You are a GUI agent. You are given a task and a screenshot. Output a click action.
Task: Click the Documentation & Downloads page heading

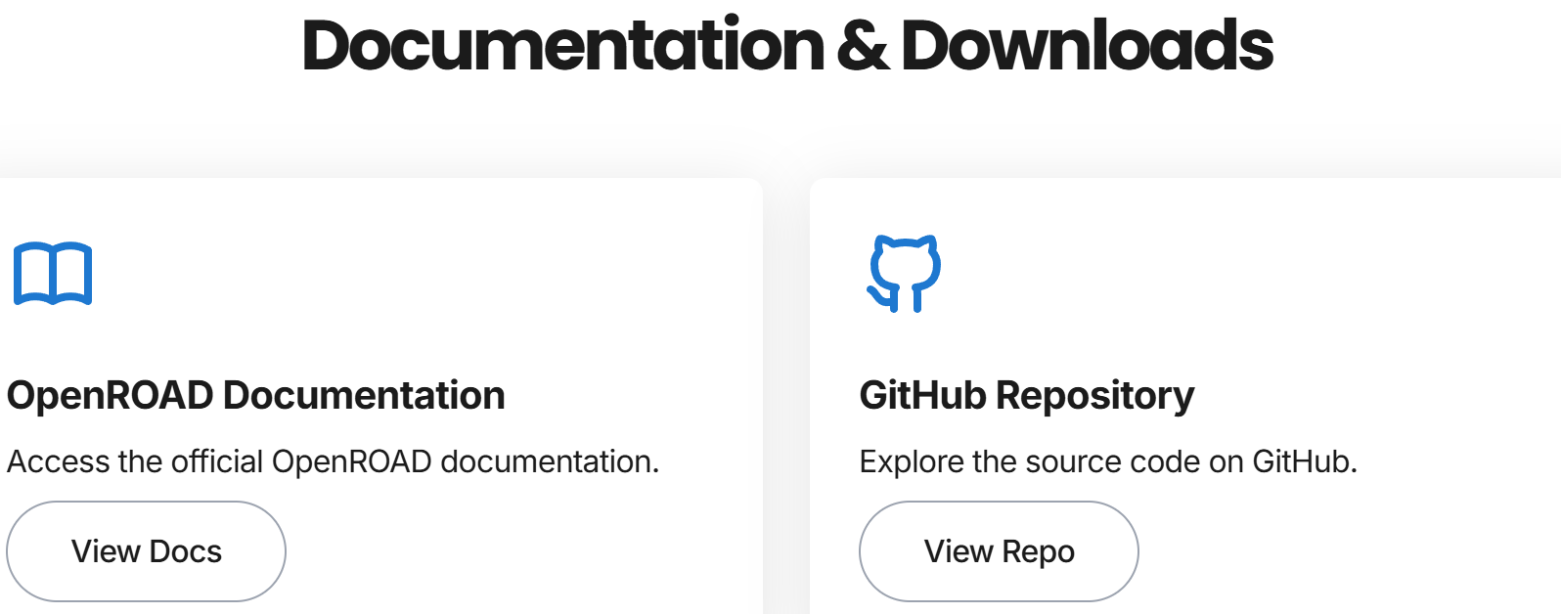(787, 45)
